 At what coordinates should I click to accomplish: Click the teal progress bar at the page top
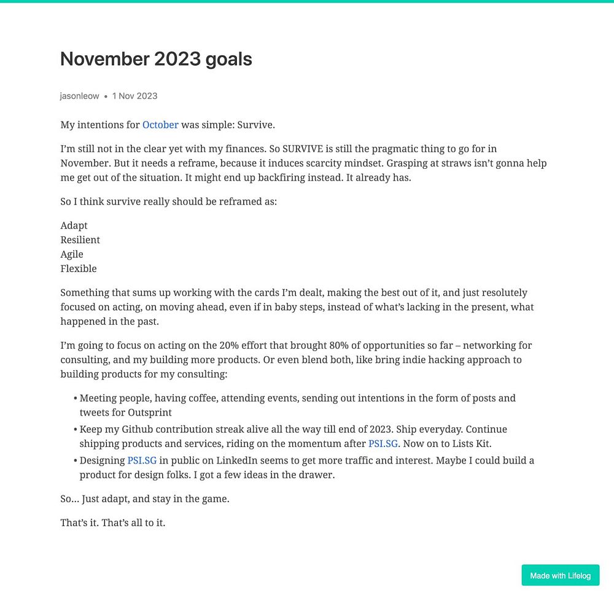(x=307, y=1)
